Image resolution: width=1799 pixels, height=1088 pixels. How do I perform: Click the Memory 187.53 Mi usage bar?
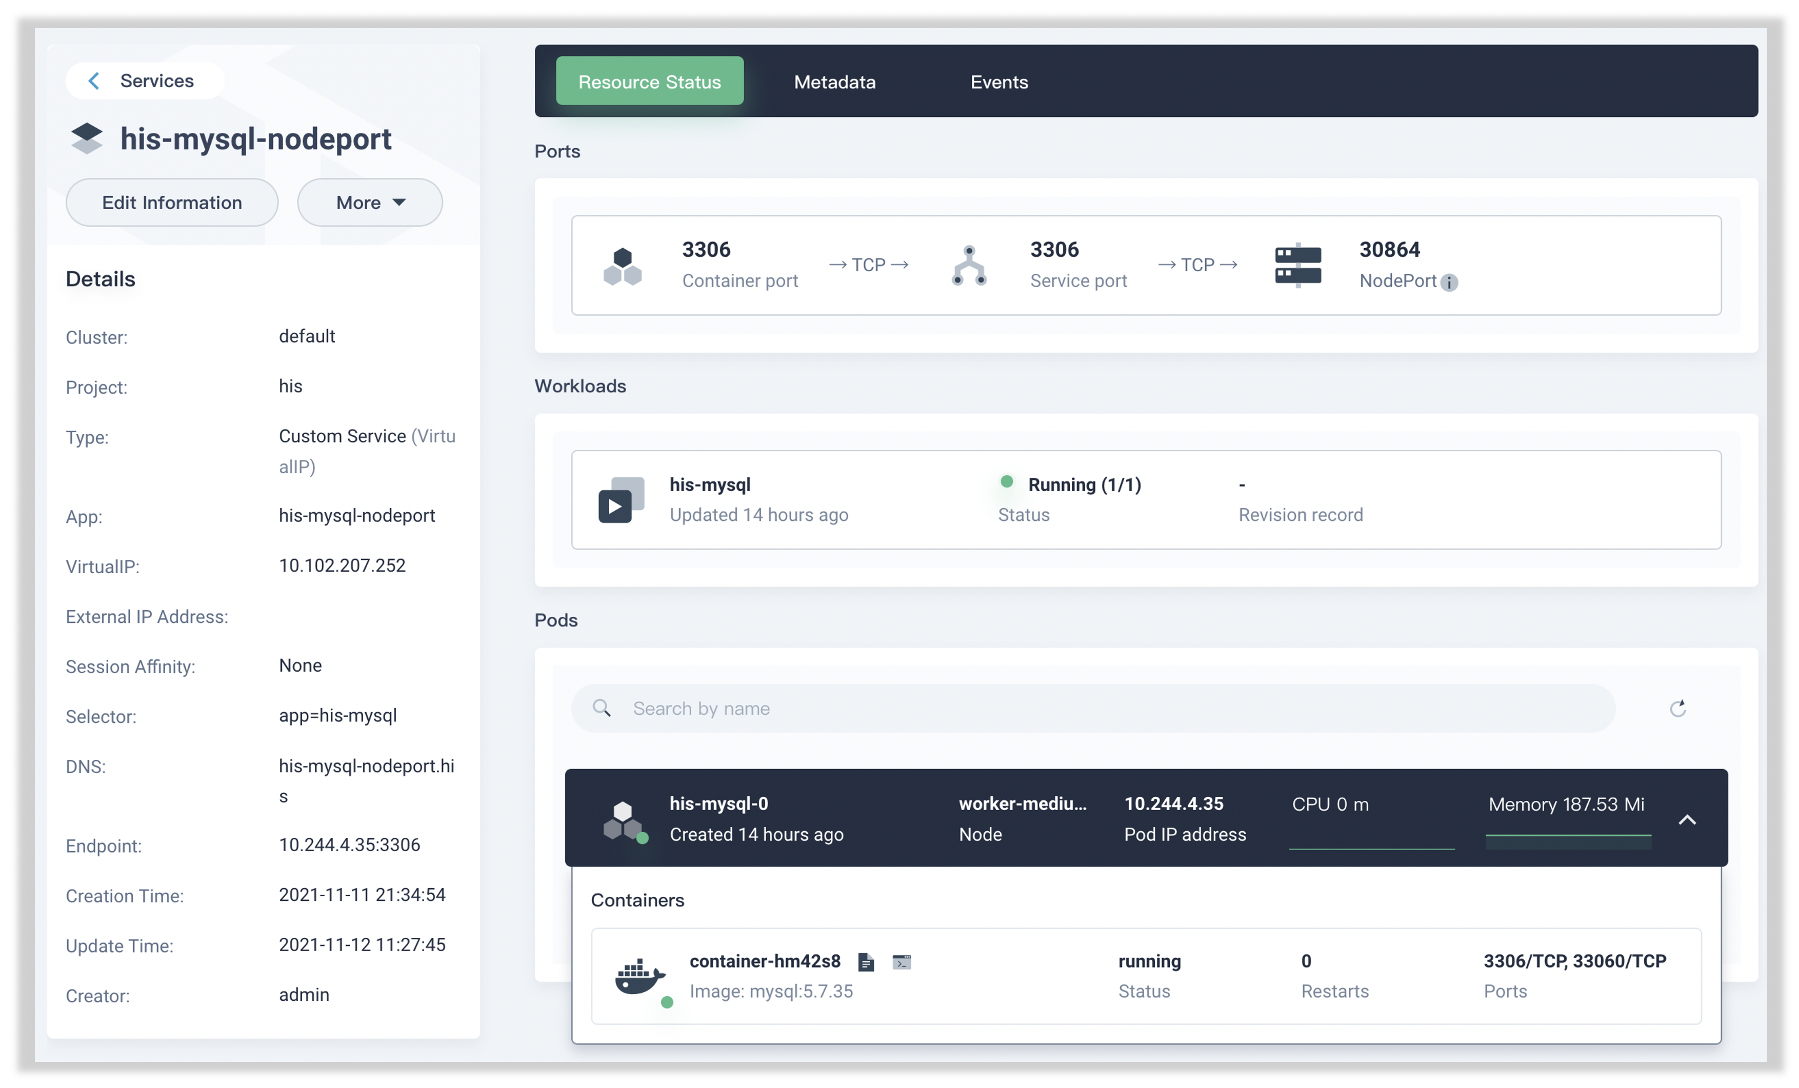[x=1568, y=841]
